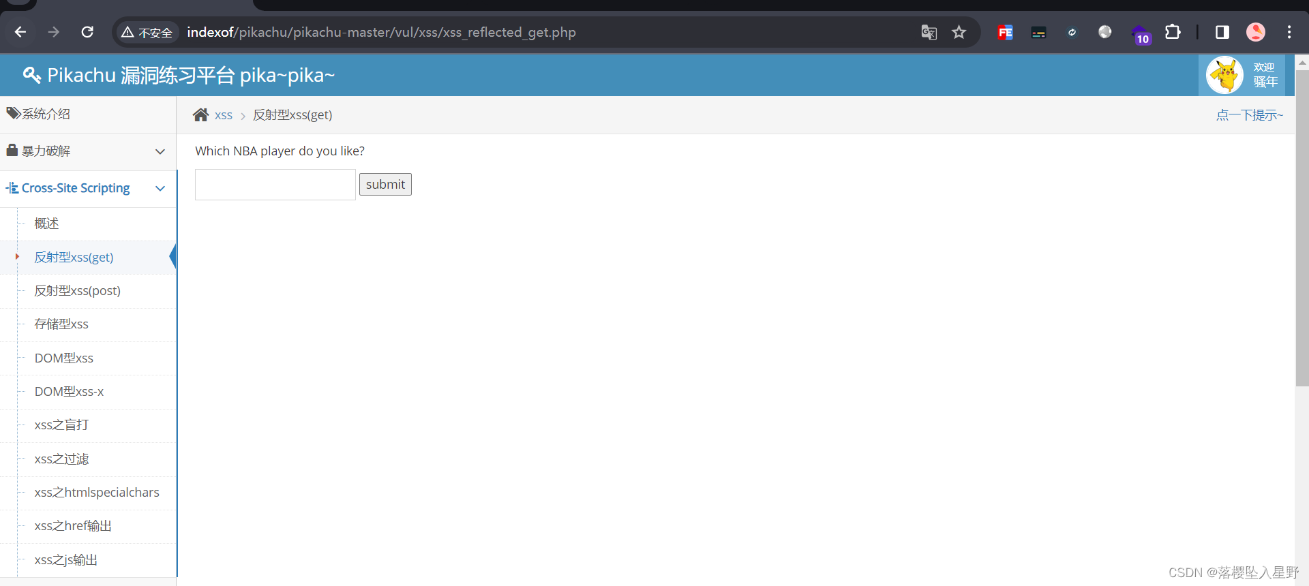
Task: Toggle the browser side panel icon
Action: pyautogui.click(x=1222, y=32)
